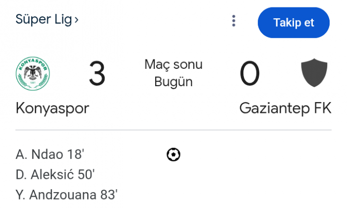The height and width of the screenshot is (208, 347).
Task: Click Gaziantep FK's score of 0
Action: point(249,74)
